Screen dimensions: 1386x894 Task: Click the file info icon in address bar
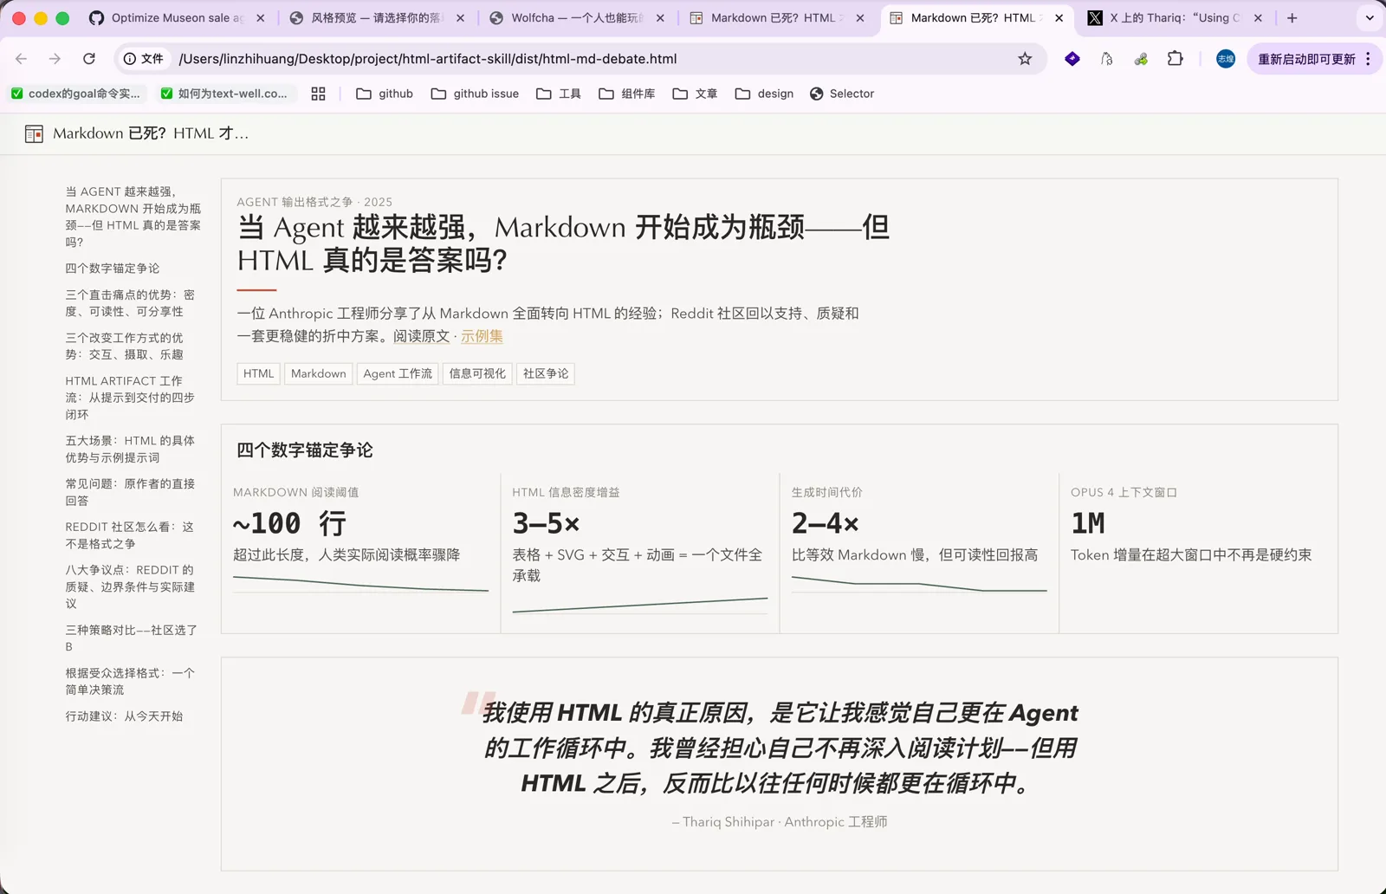coord(144,59)
